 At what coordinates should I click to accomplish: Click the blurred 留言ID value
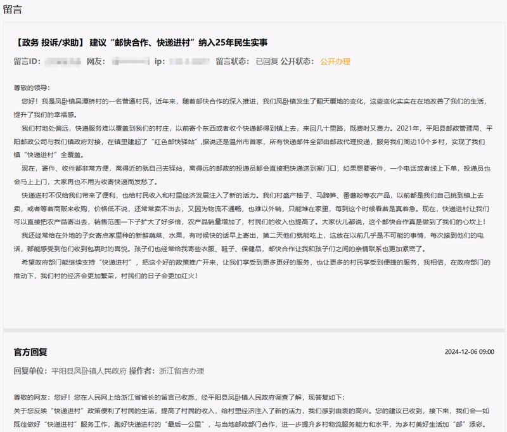(63, 62)
